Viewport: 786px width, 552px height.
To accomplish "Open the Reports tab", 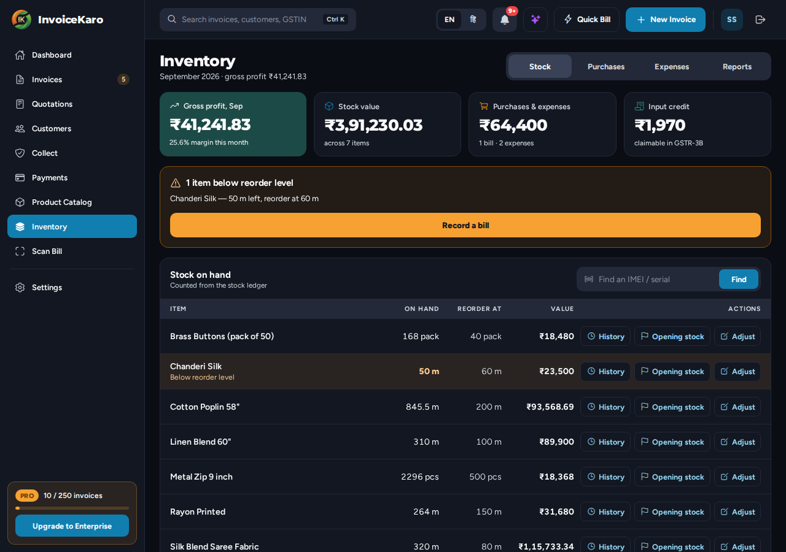I will click(x=737, y=66).
